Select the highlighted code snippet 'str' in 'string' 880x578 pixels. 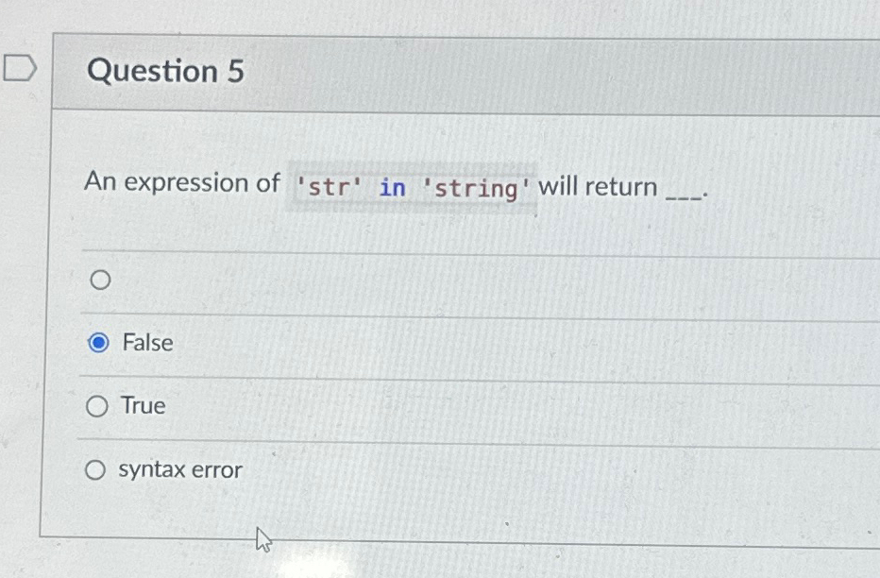click(411, 186)
